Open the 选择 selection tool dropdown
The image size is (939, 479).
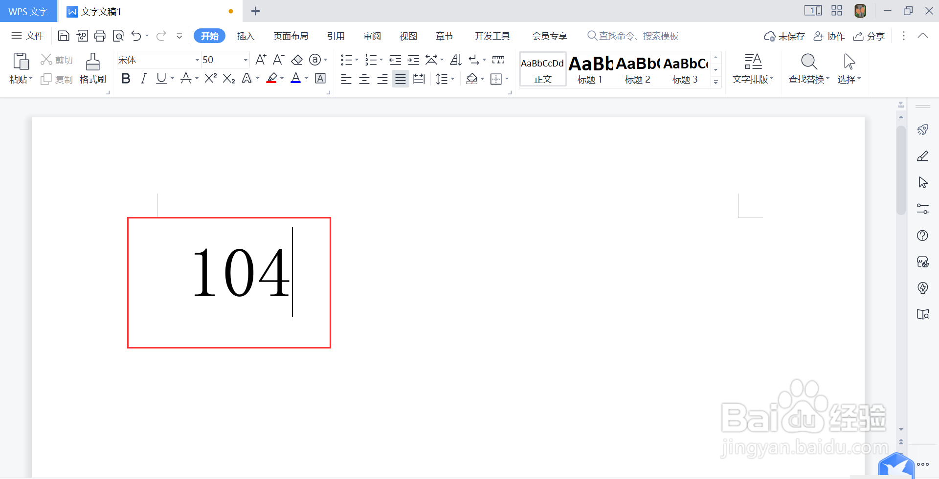pos(849,68)
